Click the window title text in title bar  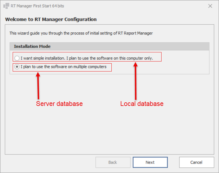coord(37,6)
